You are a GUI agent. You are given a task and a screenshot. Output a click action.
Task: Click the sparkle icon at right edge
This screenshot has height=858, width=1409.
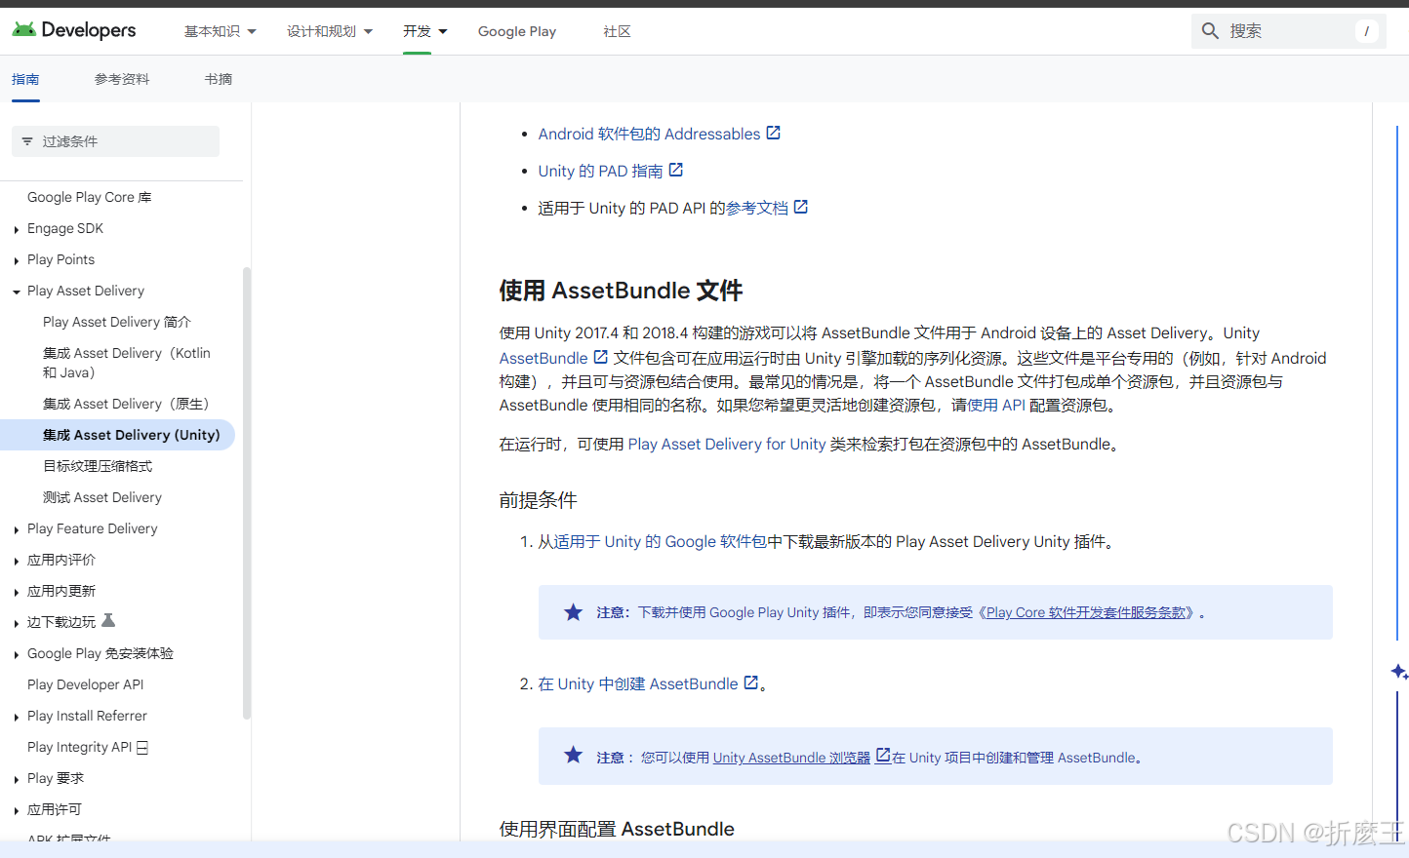pyautogui.click(x=1399, y=671)
